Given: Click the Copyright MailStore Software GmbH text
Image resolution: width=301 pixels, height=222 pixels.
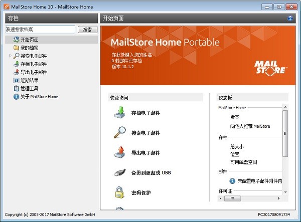Looking at the screenshot, I should [x=50, y=214].
